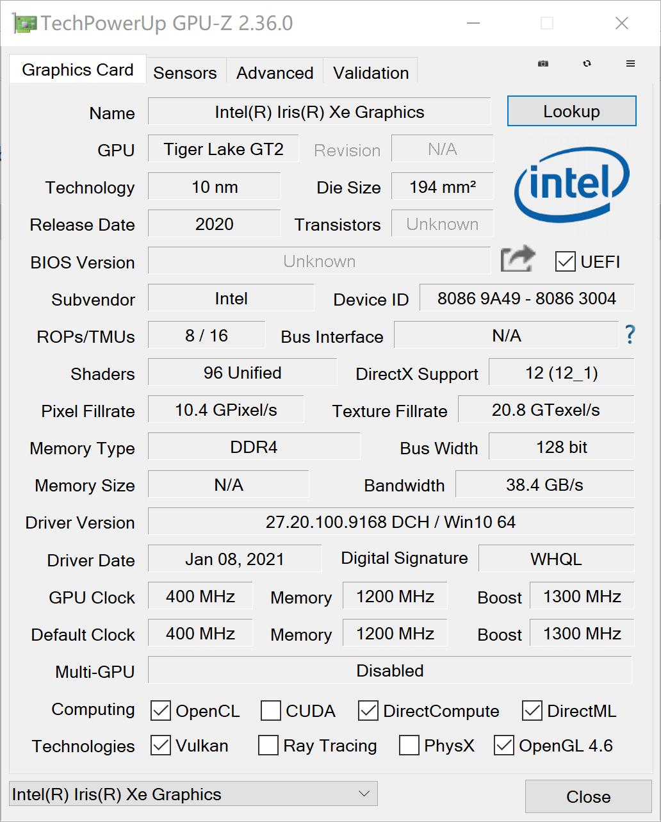The width and height of the screenshot is (661, 822).
Task: Toggle the PhysX checkbox
Action: [x=409, y=745]
